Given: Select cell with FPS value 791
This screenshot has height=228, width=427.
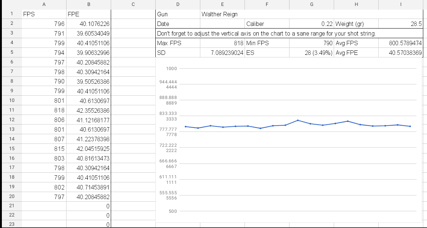Looking at the screenshot, I should [44, 33].
